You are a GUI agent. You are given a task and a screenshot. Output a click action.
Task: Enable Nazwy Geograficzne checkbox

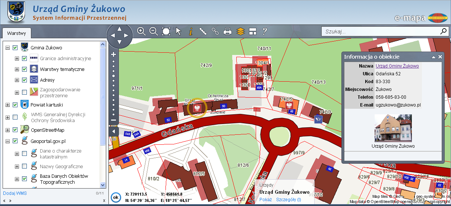pyautogui.click(x=24, y=166)
